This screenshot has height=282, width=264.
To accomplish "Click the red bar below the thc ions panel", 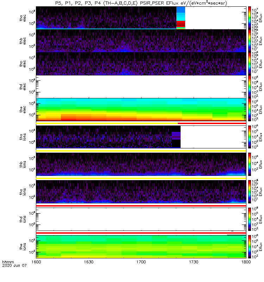I will click(141, 206).
